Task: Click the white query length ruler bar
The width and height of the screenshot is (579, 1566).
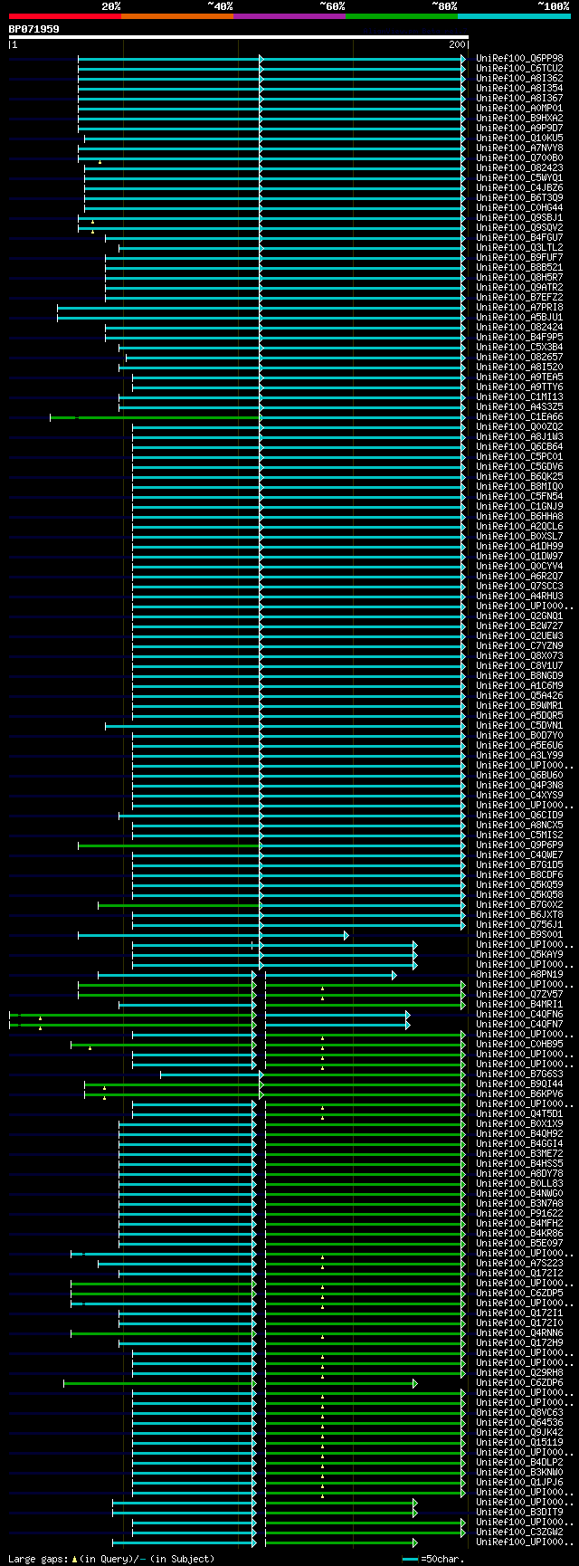Action: 239,37
